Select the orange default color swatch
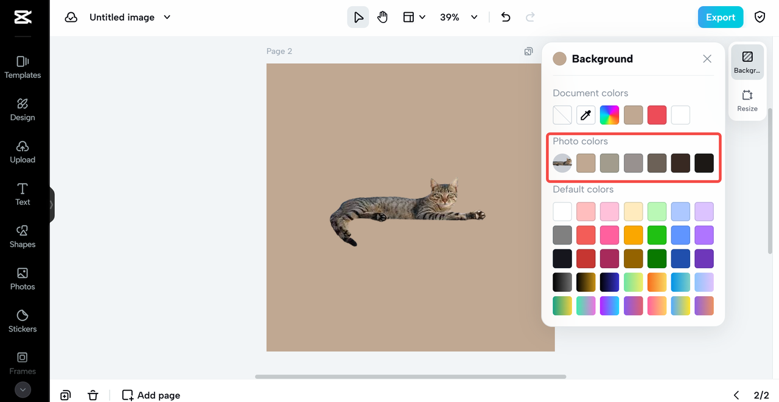This screenshot has height=402, width=779. [634, 235]
